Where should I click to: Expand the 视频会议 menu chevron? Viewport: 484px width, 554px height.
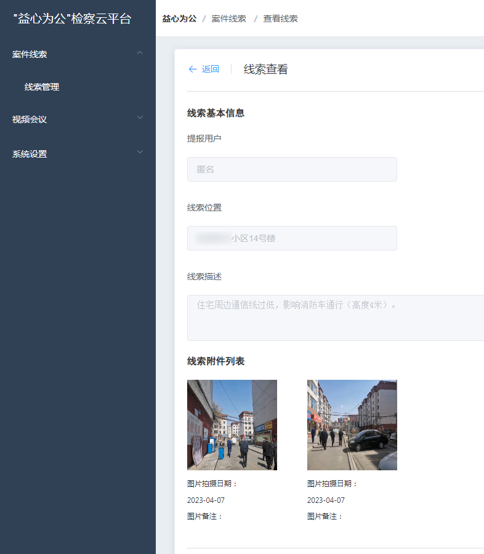click(x=140, y=118)
